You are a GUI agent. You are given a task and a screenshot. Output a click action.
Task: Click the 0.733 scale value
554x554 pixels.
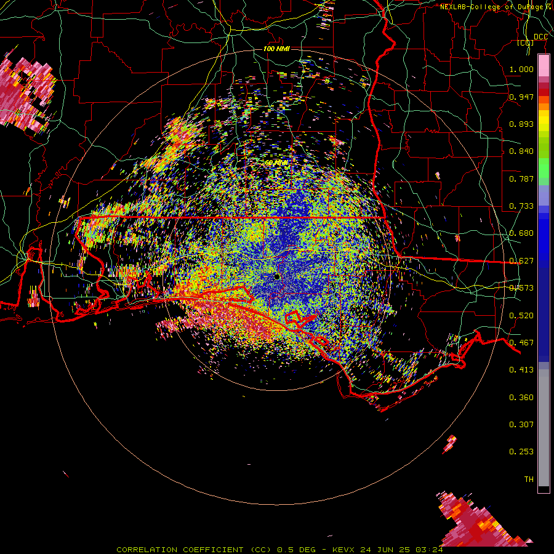tap(521, 206)
